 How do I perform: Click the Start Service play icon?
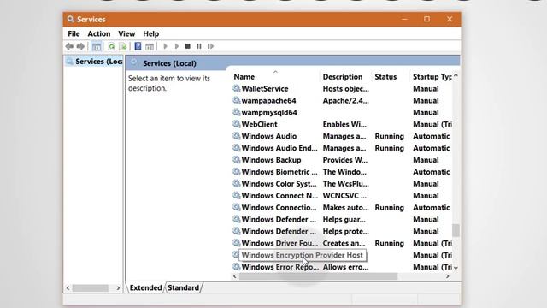click(x=165, y=46)
